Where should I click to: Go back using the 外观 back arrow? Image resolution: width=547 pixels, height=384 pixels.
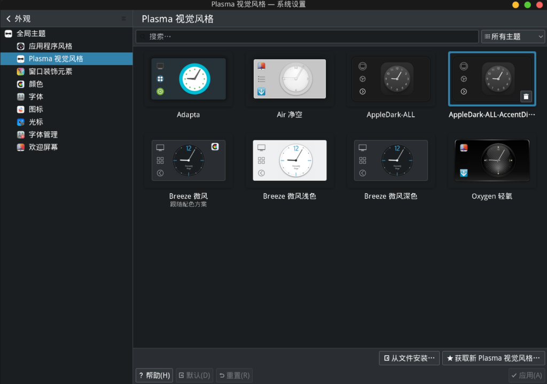pyautogui.click(x=9, y=19)
